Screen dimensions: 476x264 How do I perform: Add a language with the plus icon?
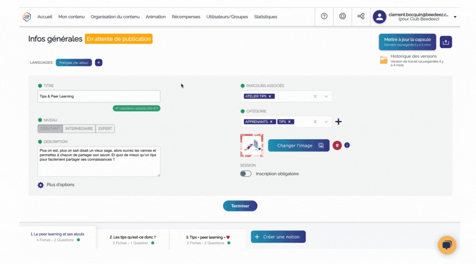[99, 63]
